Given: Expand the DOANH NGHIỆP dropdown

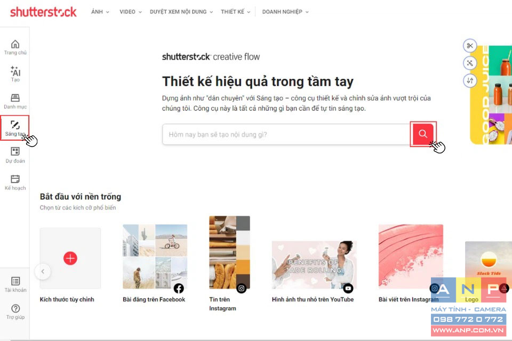Looking at the screenshot, I should [285, 12].
